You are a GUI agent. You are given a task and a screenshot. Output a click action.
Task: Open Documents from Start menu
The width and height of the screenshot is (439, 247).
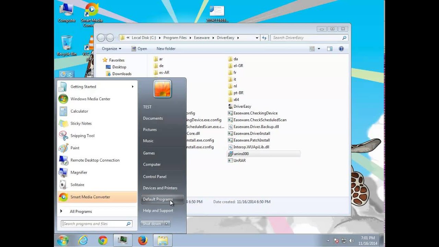(x=153, y=118)
